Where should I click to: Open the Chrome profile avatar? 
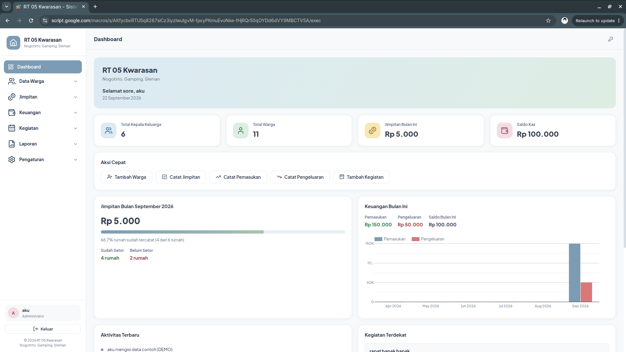pos(565,21)
